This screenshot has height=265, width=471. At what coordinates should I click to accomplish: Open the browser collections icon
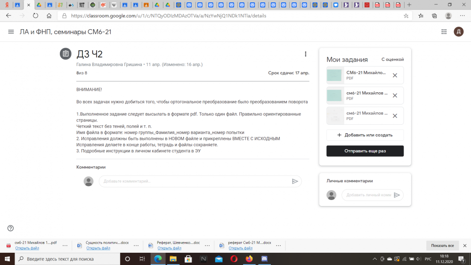[x=434, y=16]
